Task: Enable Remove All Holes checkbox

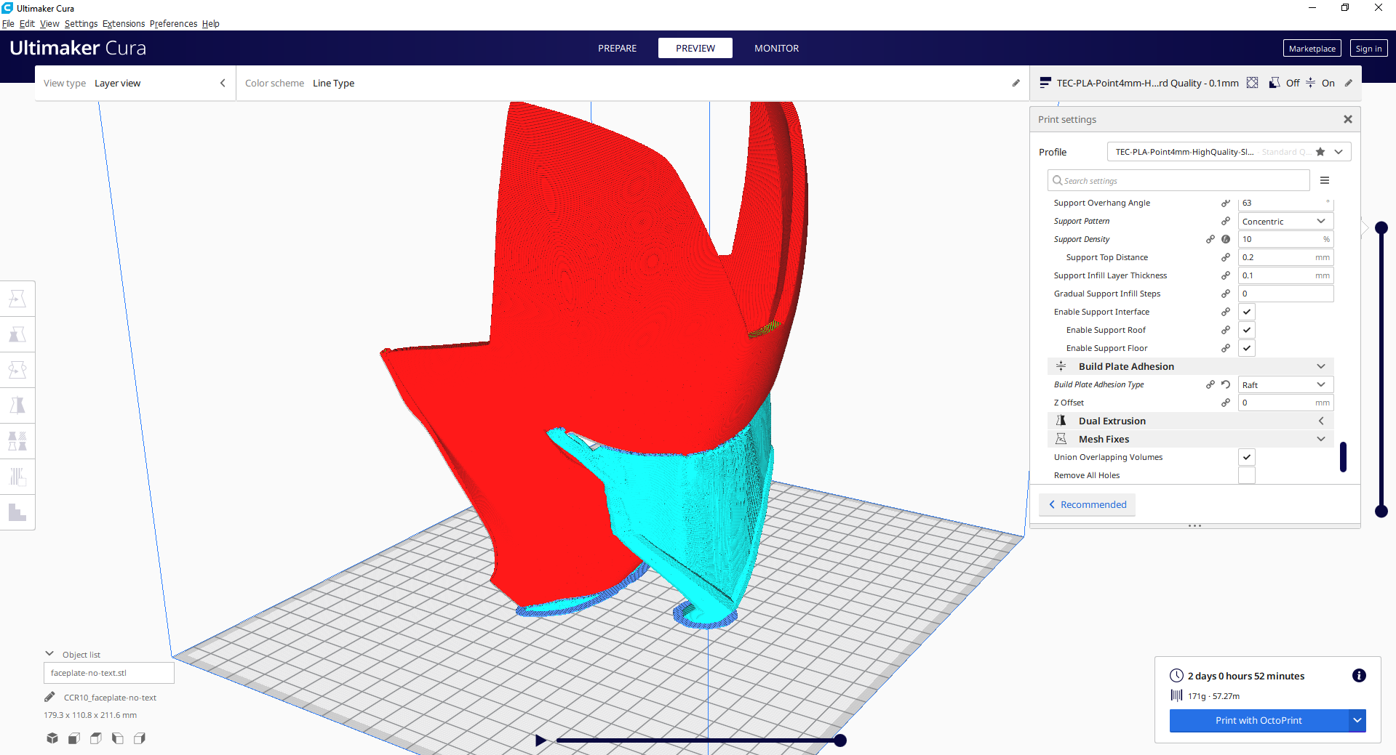Action: pyautogui.click(x=1247, y=475)
